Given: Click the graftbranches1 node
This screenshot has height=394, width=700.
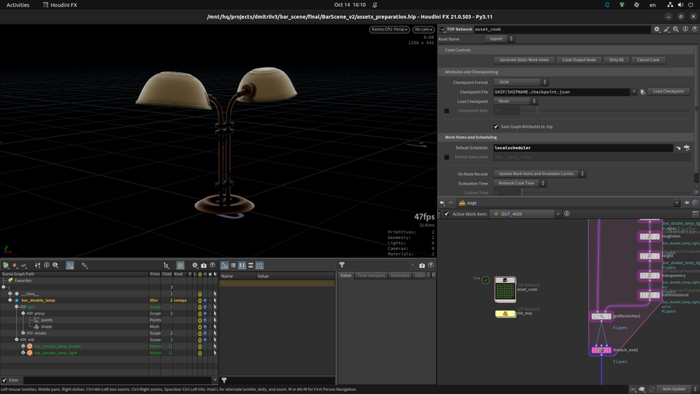Looking at the screenshot, I should (600, 316).
